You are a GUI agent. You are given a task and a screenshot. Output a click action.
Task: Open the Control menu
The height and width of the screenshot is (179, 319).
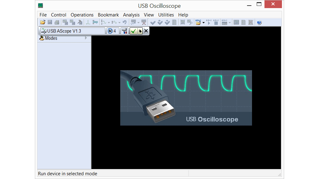59,15
